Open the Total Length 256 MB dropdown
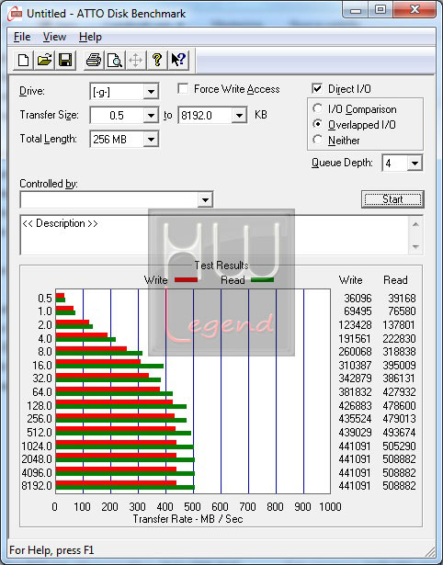The height and width of the screenshot is (565, 443). (151, 140)
